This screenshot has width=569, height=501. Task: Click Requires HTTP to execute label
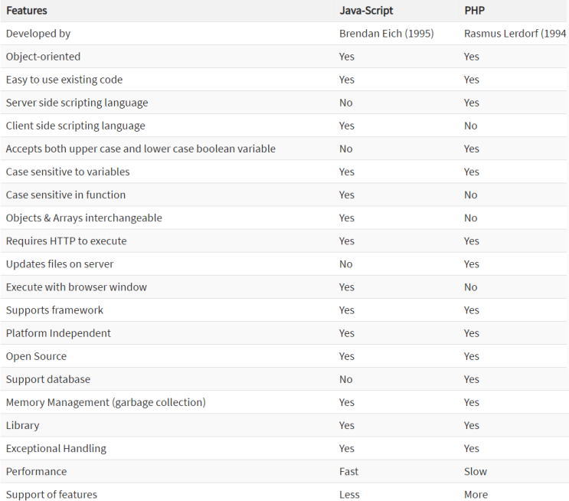pyautogui.click(x=66, y=241)
